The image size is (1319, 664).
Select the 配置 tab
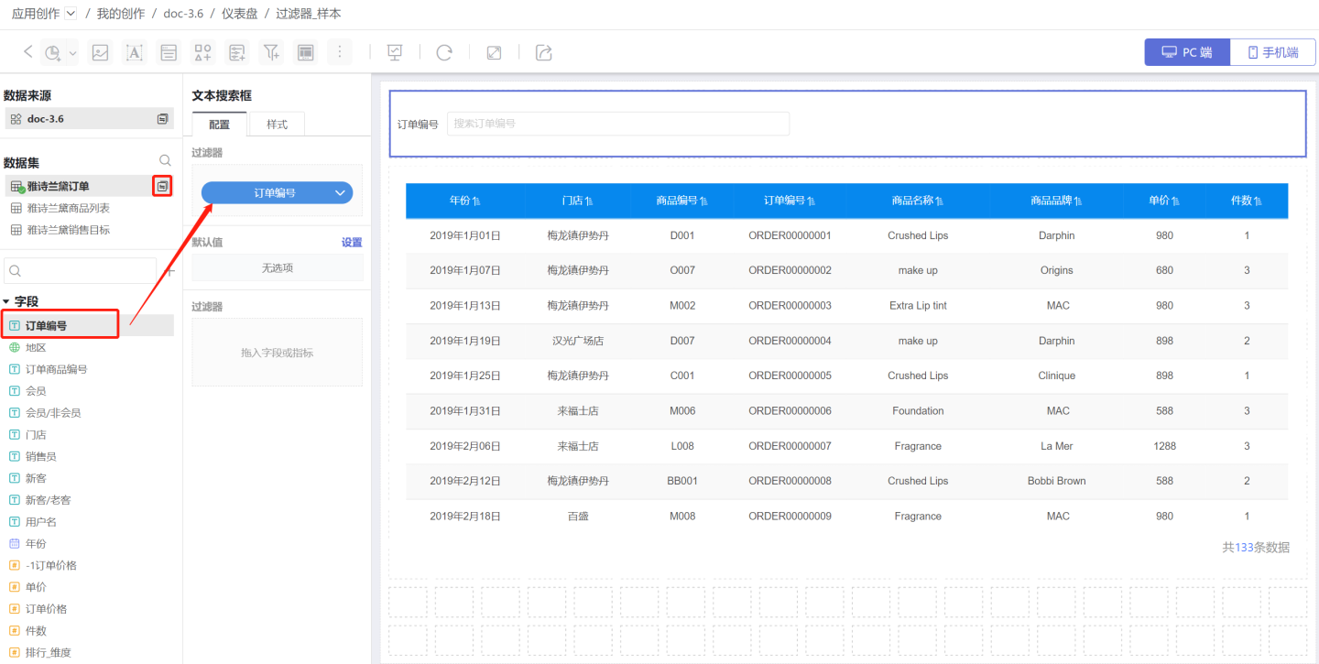click(219, 124)
